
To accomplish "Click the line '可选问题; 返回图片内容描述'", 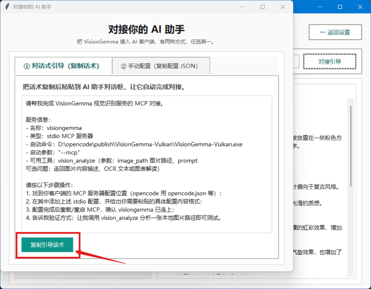I will click(x=93, y=169).
